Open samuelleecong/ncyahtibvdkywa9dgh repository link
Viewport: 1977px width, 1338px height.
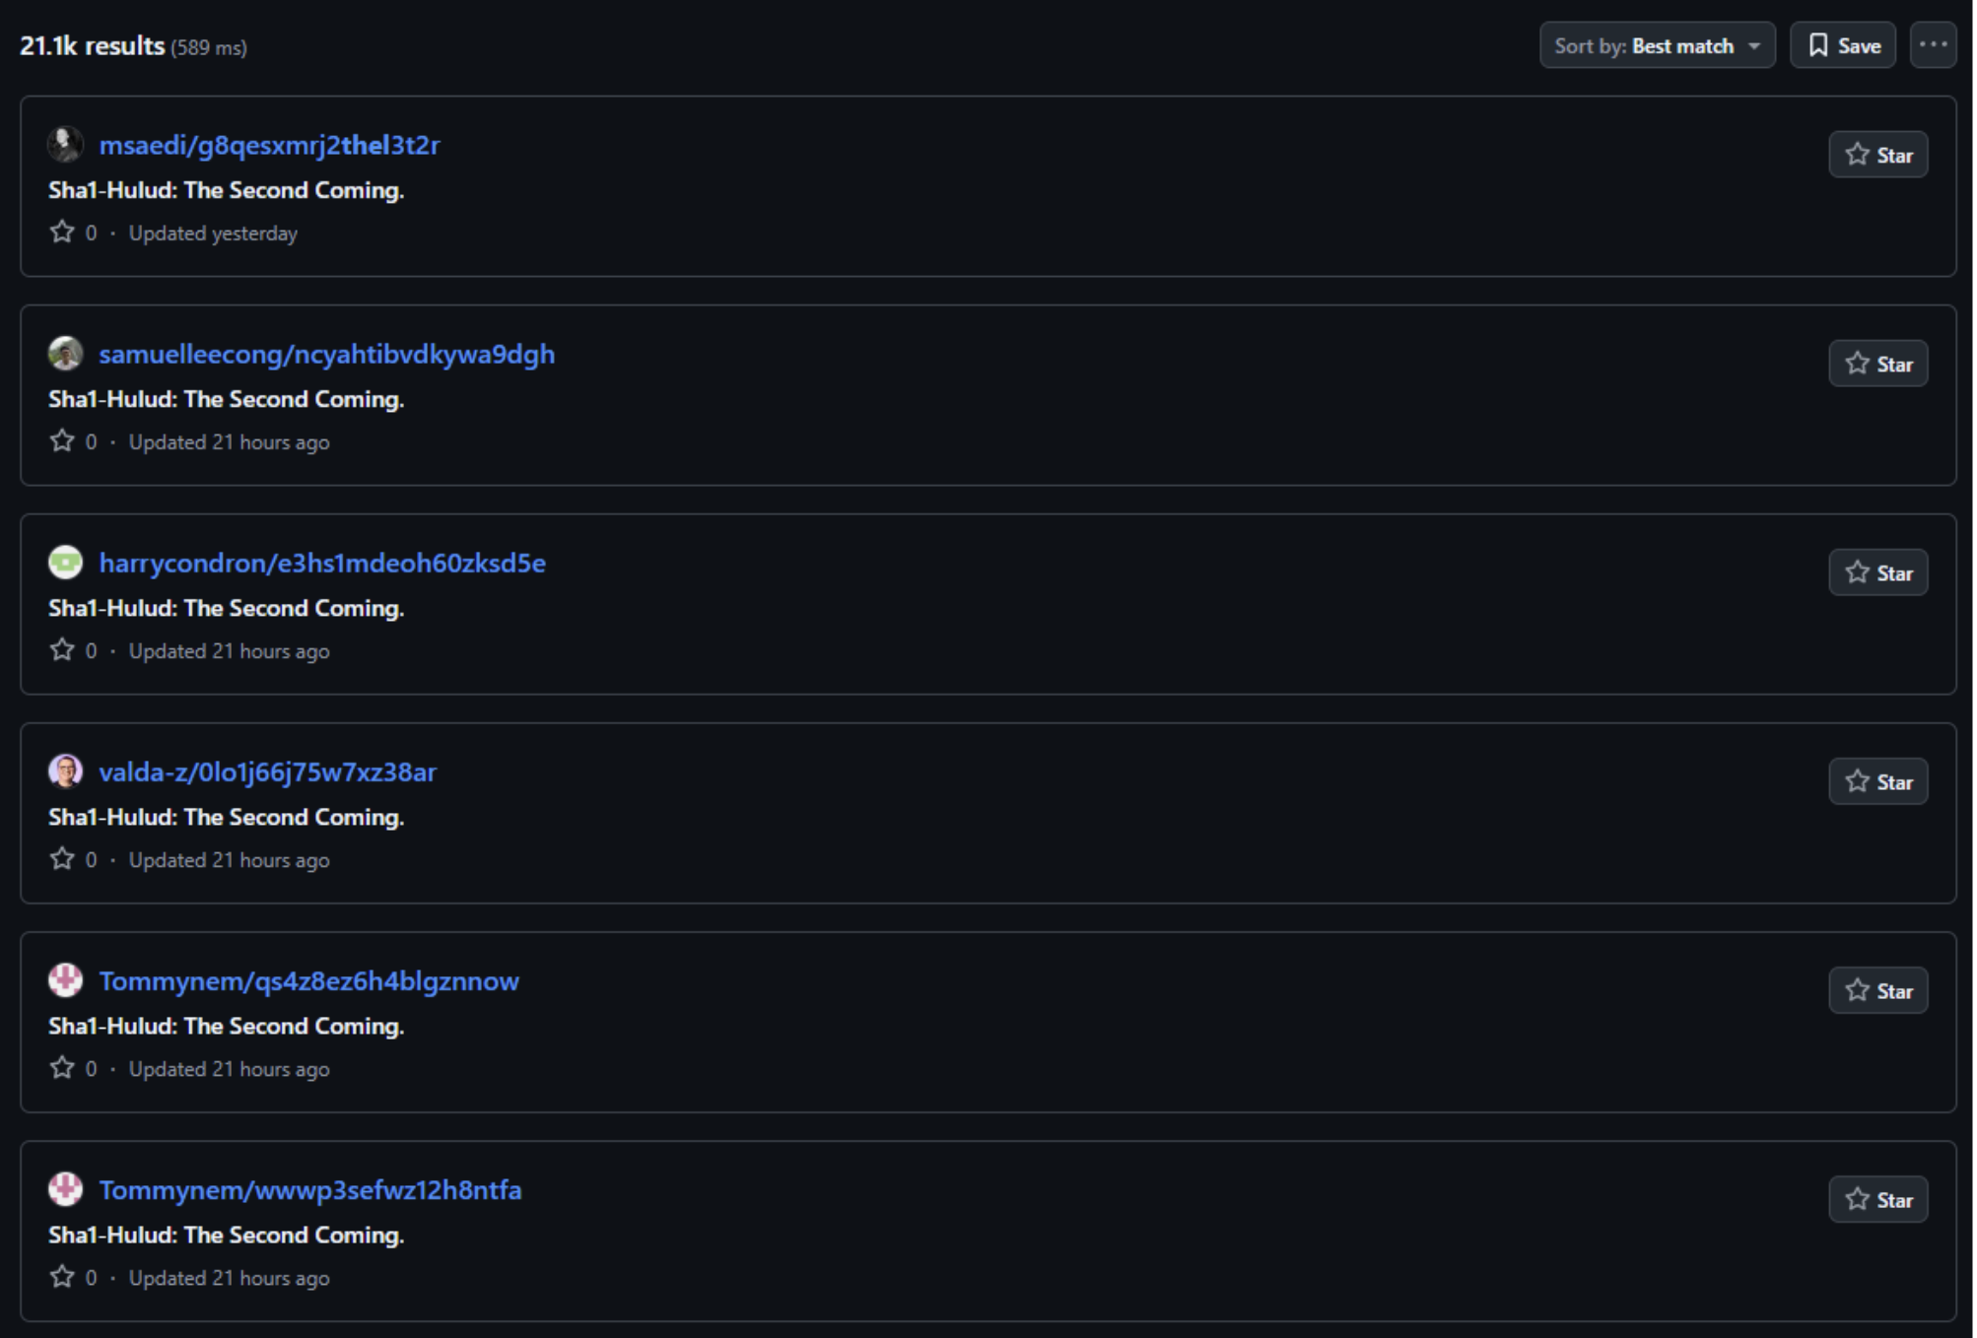point(326,354)
